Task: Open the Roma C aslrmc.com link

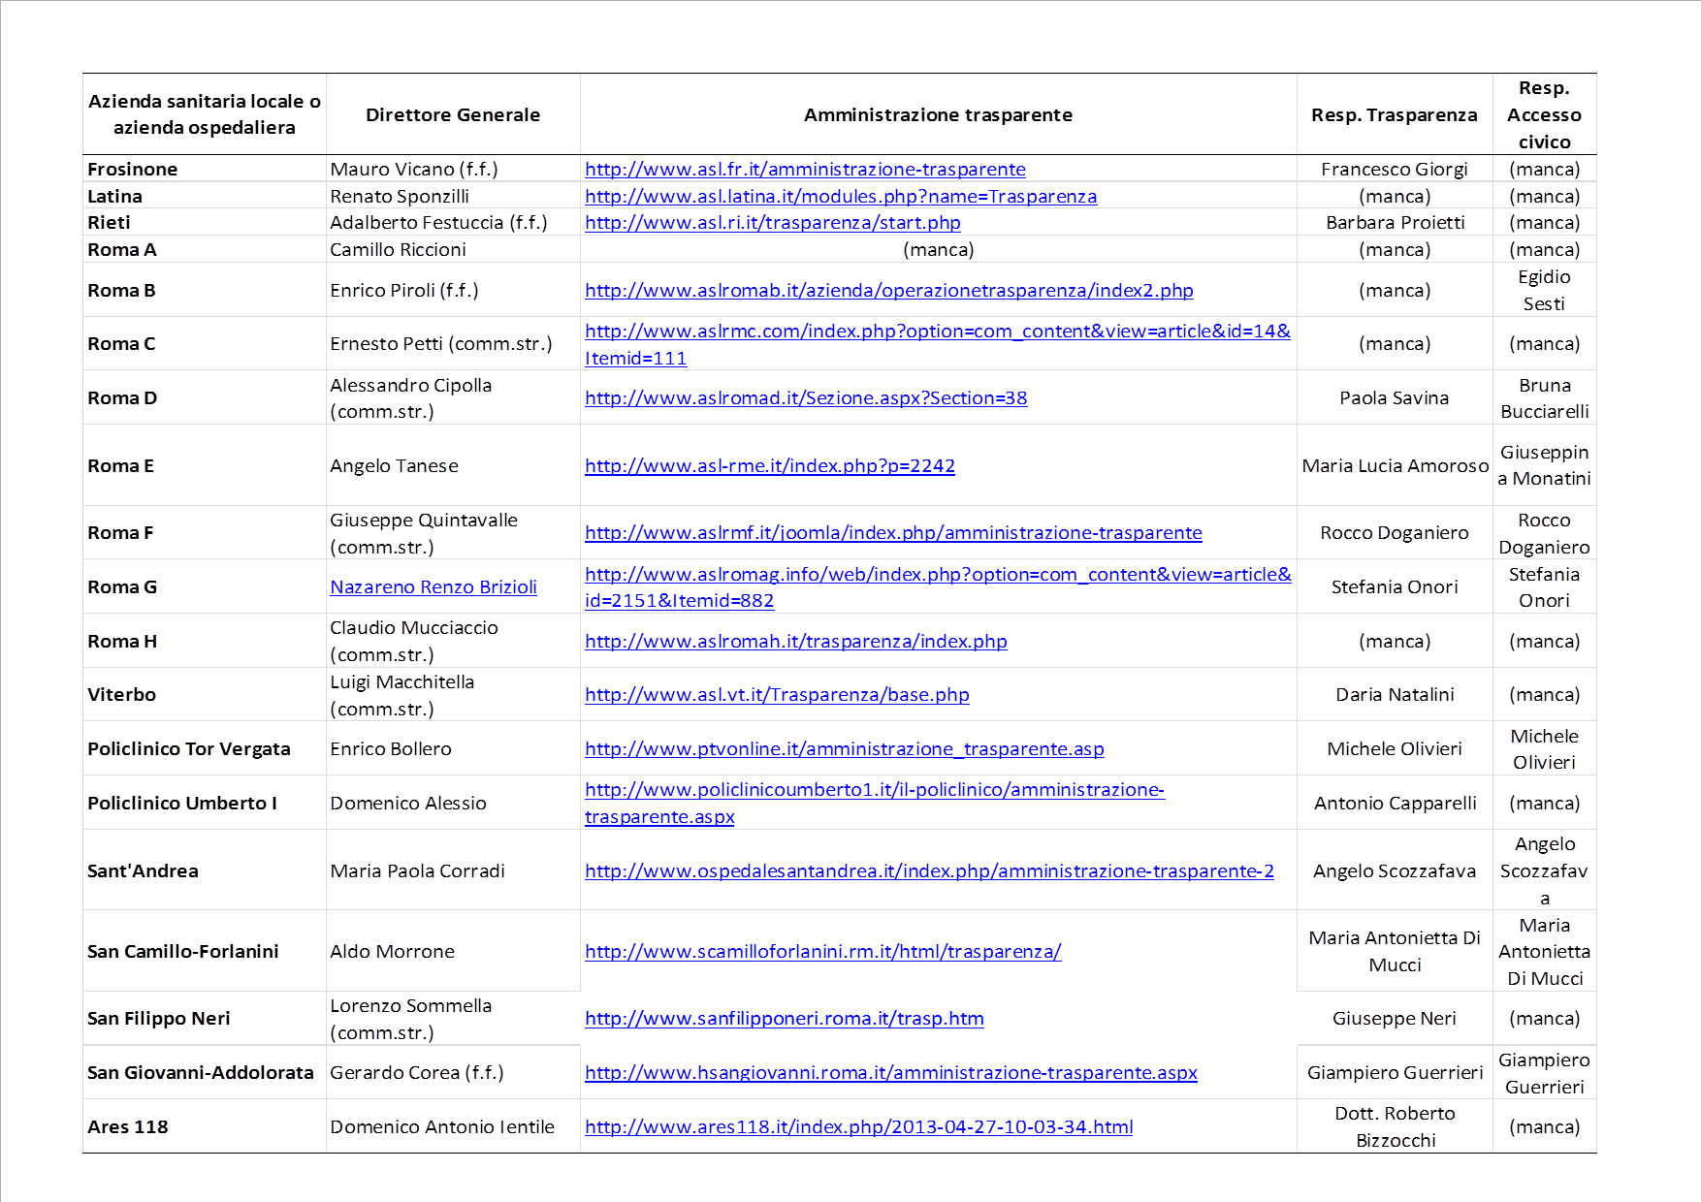Action: [x=938, y=344]
